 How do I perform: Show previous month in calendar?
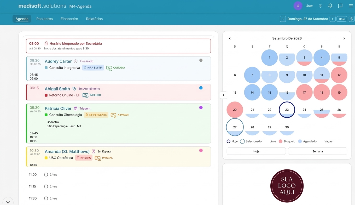click(230, 38)
